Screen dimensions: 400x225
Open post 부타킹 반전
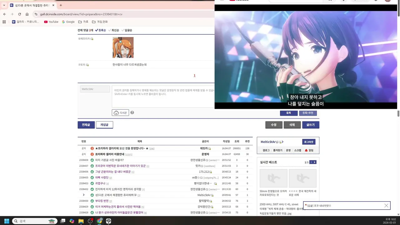(x=102, y=201)
